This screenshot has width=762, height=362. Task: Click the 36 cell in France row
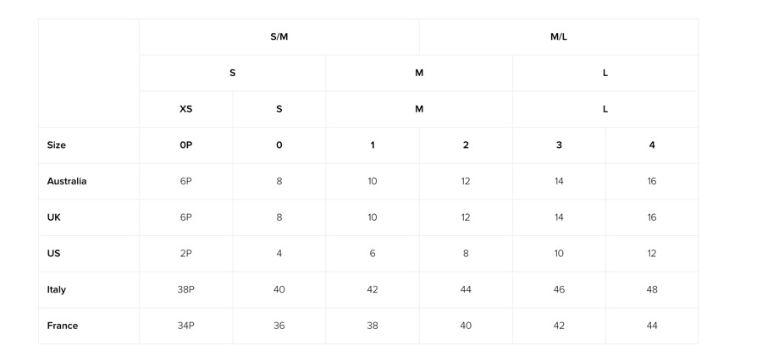(279, 326)
